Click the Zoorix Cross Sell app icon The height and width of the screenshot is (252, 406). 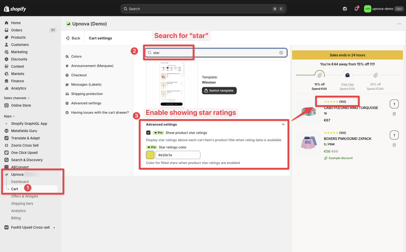coord(6,145)
